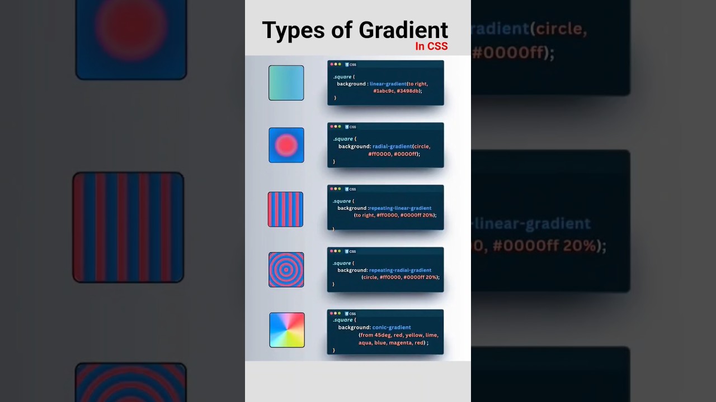Click ".square {" selector in the conic-gradient card
The height and width of the screenshot is (402, 716).
[343, 320]
